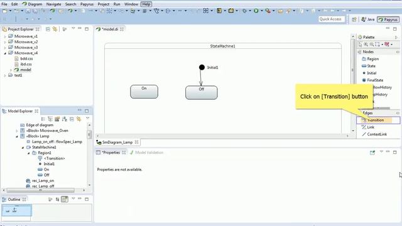This screenshot has height=226, width=402.
Task: Select Edge of diagram in Model Explorer
Action: tap(37, 125)
